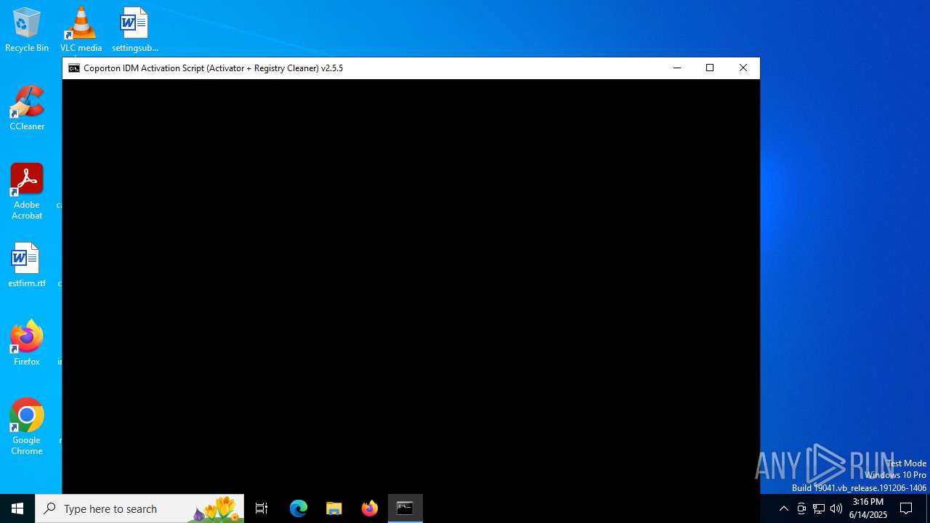Open CCleaner desktop shortcut
This screenshot has width=930, height=523.
tap(27, 109)
